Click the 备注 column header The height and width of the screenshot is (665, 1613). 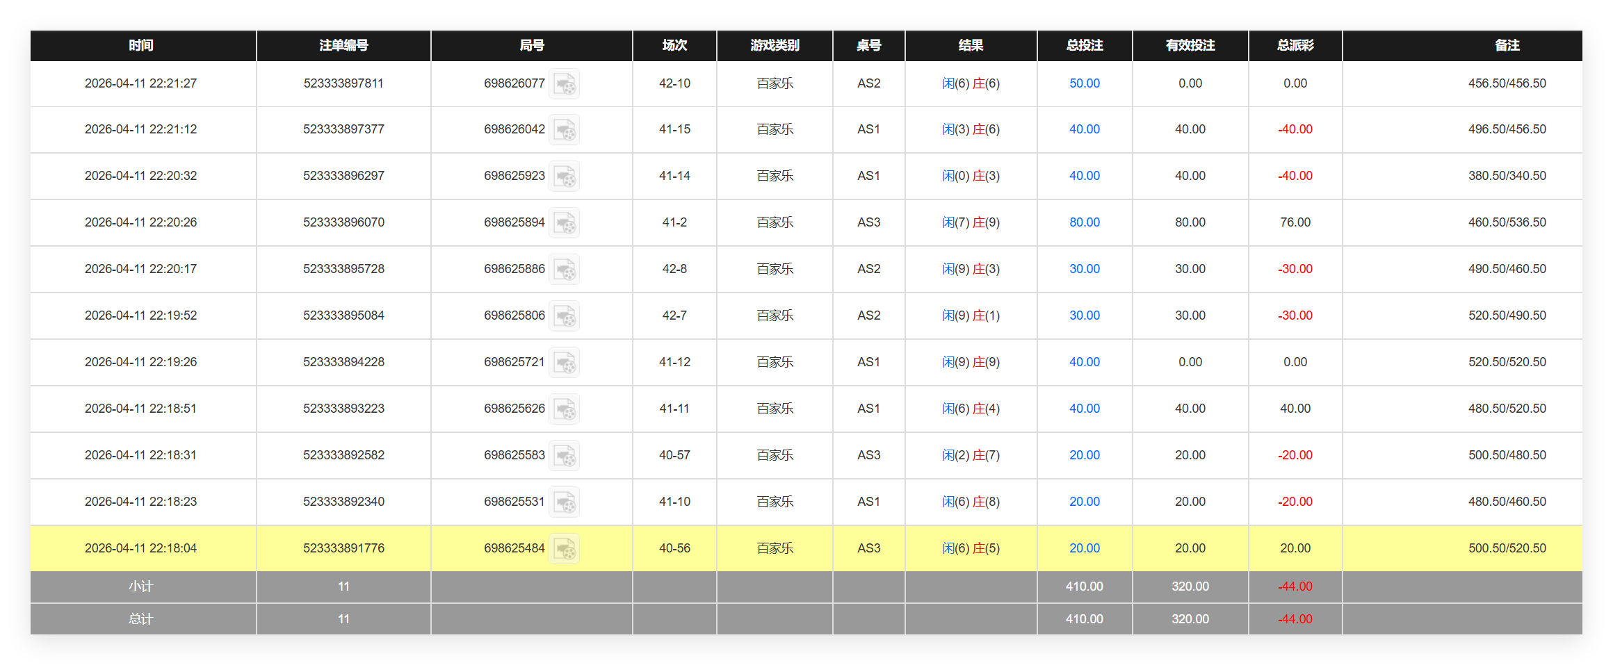click(x=1507, y=45)
